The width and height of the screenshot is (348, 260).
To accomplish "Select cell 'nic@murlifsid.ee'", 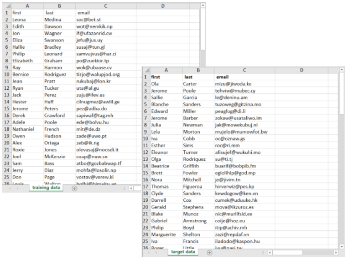I will point(244,214).
